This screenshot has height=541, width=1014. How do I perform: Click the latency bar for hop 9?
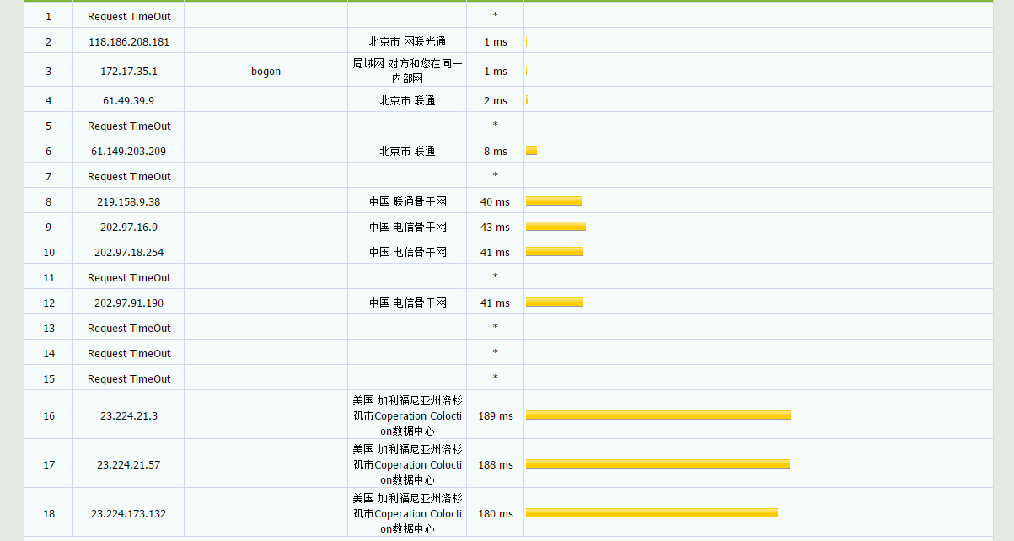555,226
